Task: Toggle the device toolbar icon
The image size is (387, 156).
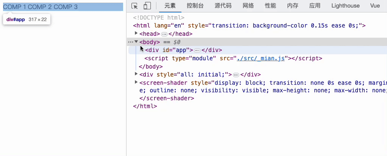Action: [x=147, y=6]
